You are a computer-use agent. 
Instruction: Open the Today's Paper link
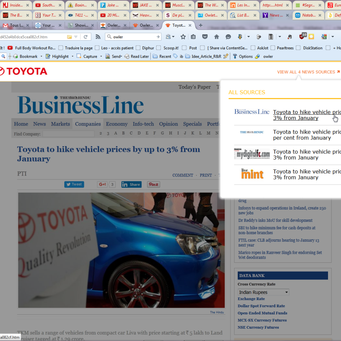point(194,87)
